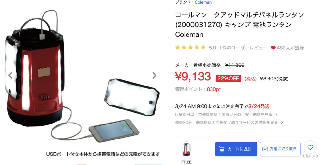Viewport: 320px width, 165px height.
Task: Select the FREE lantern variant thumbnail
Action: point(186,149)
